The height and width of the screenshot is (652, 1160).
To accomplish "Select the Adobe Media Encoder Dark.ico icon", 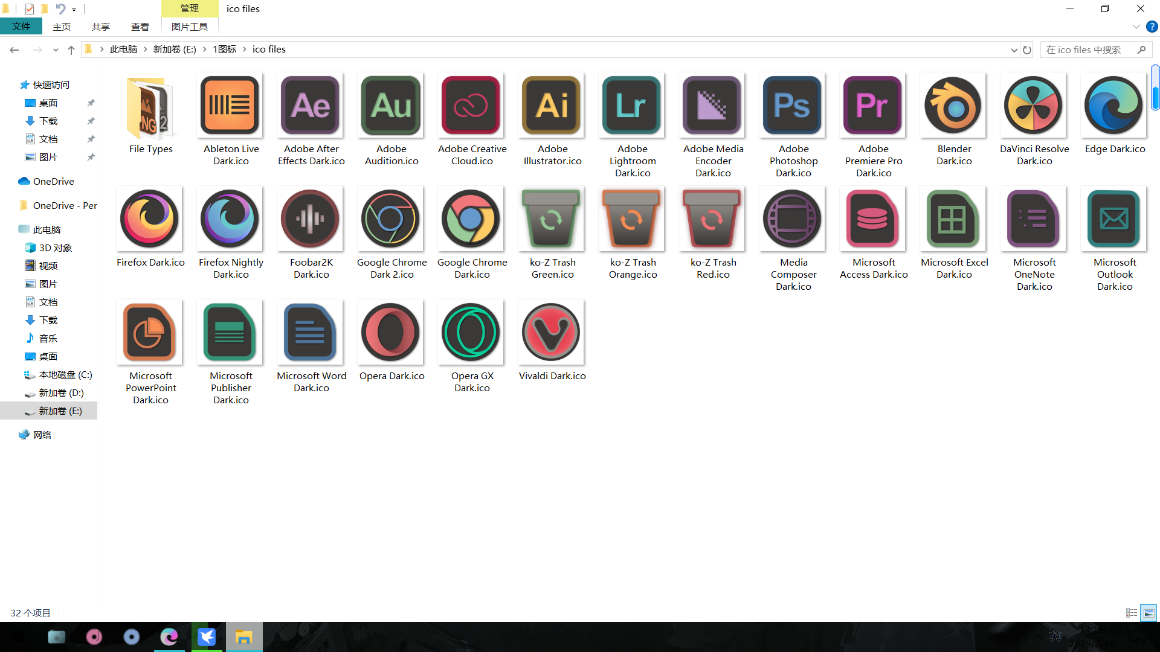I will [713, 106].
